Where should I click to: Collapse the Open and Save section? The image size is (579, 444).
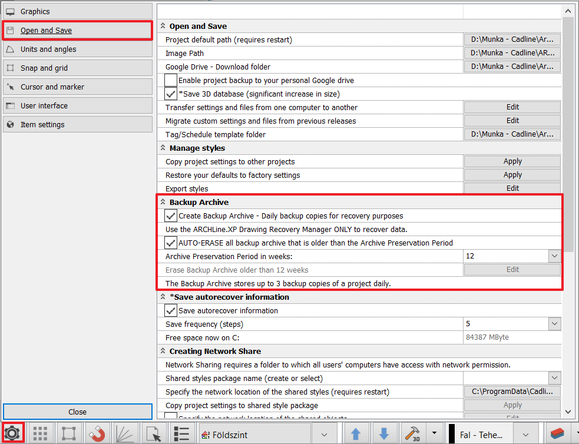tap(163, 26)
